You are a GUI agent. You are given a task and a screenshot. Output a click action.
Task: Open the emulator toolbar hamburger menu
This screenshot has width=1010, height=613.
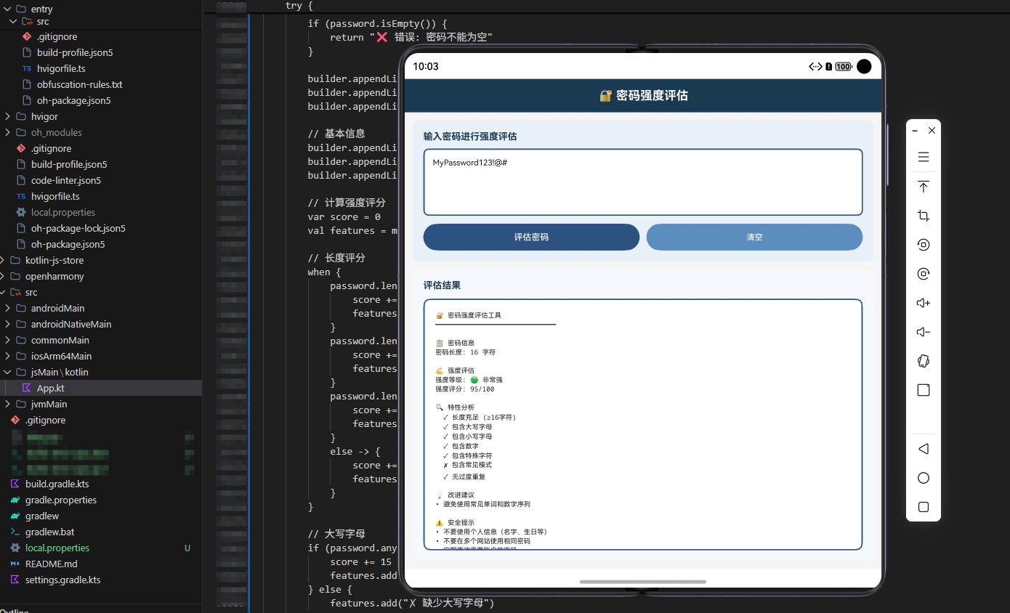(924, 157)
